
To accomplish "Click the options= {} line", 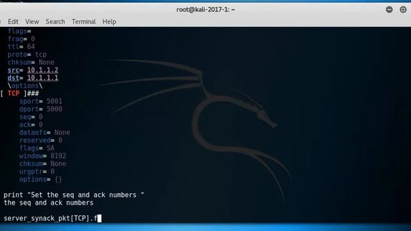I will [x=40, y=180].
